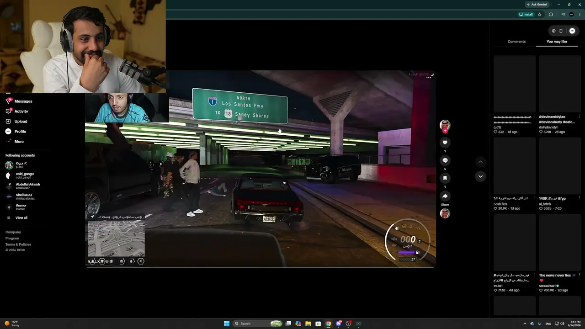Open the q.dtz recommended video thumbnail
This screenshot has height=329, width=585.
(514, 84)
